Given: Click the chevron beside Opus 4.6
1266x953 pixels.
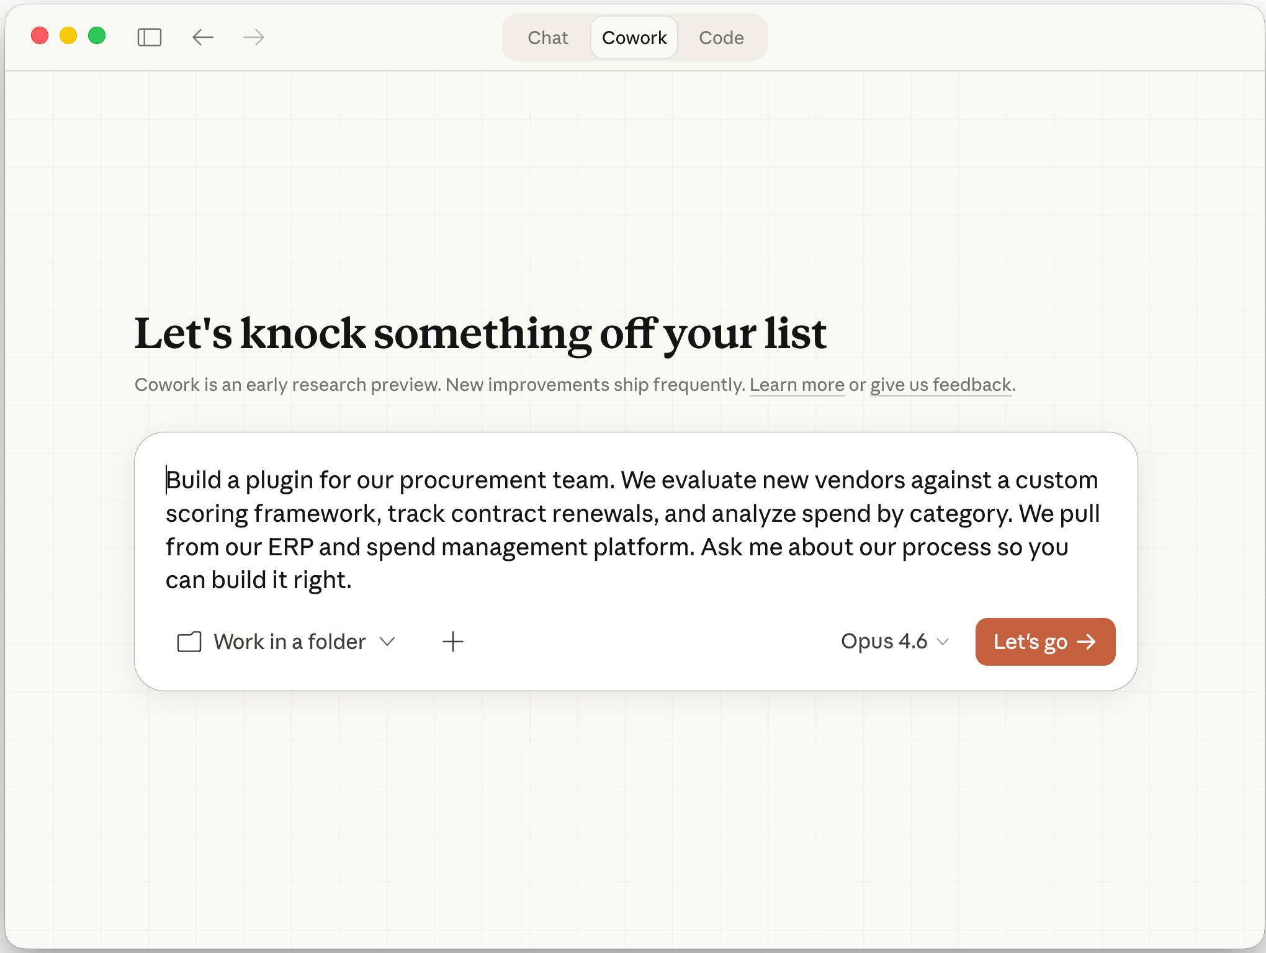Looking at the screenshot, I should [x=943, y=642].
